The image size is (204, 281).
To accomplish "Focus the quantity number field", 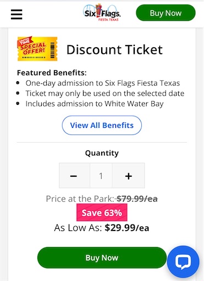I will (101, 176).
